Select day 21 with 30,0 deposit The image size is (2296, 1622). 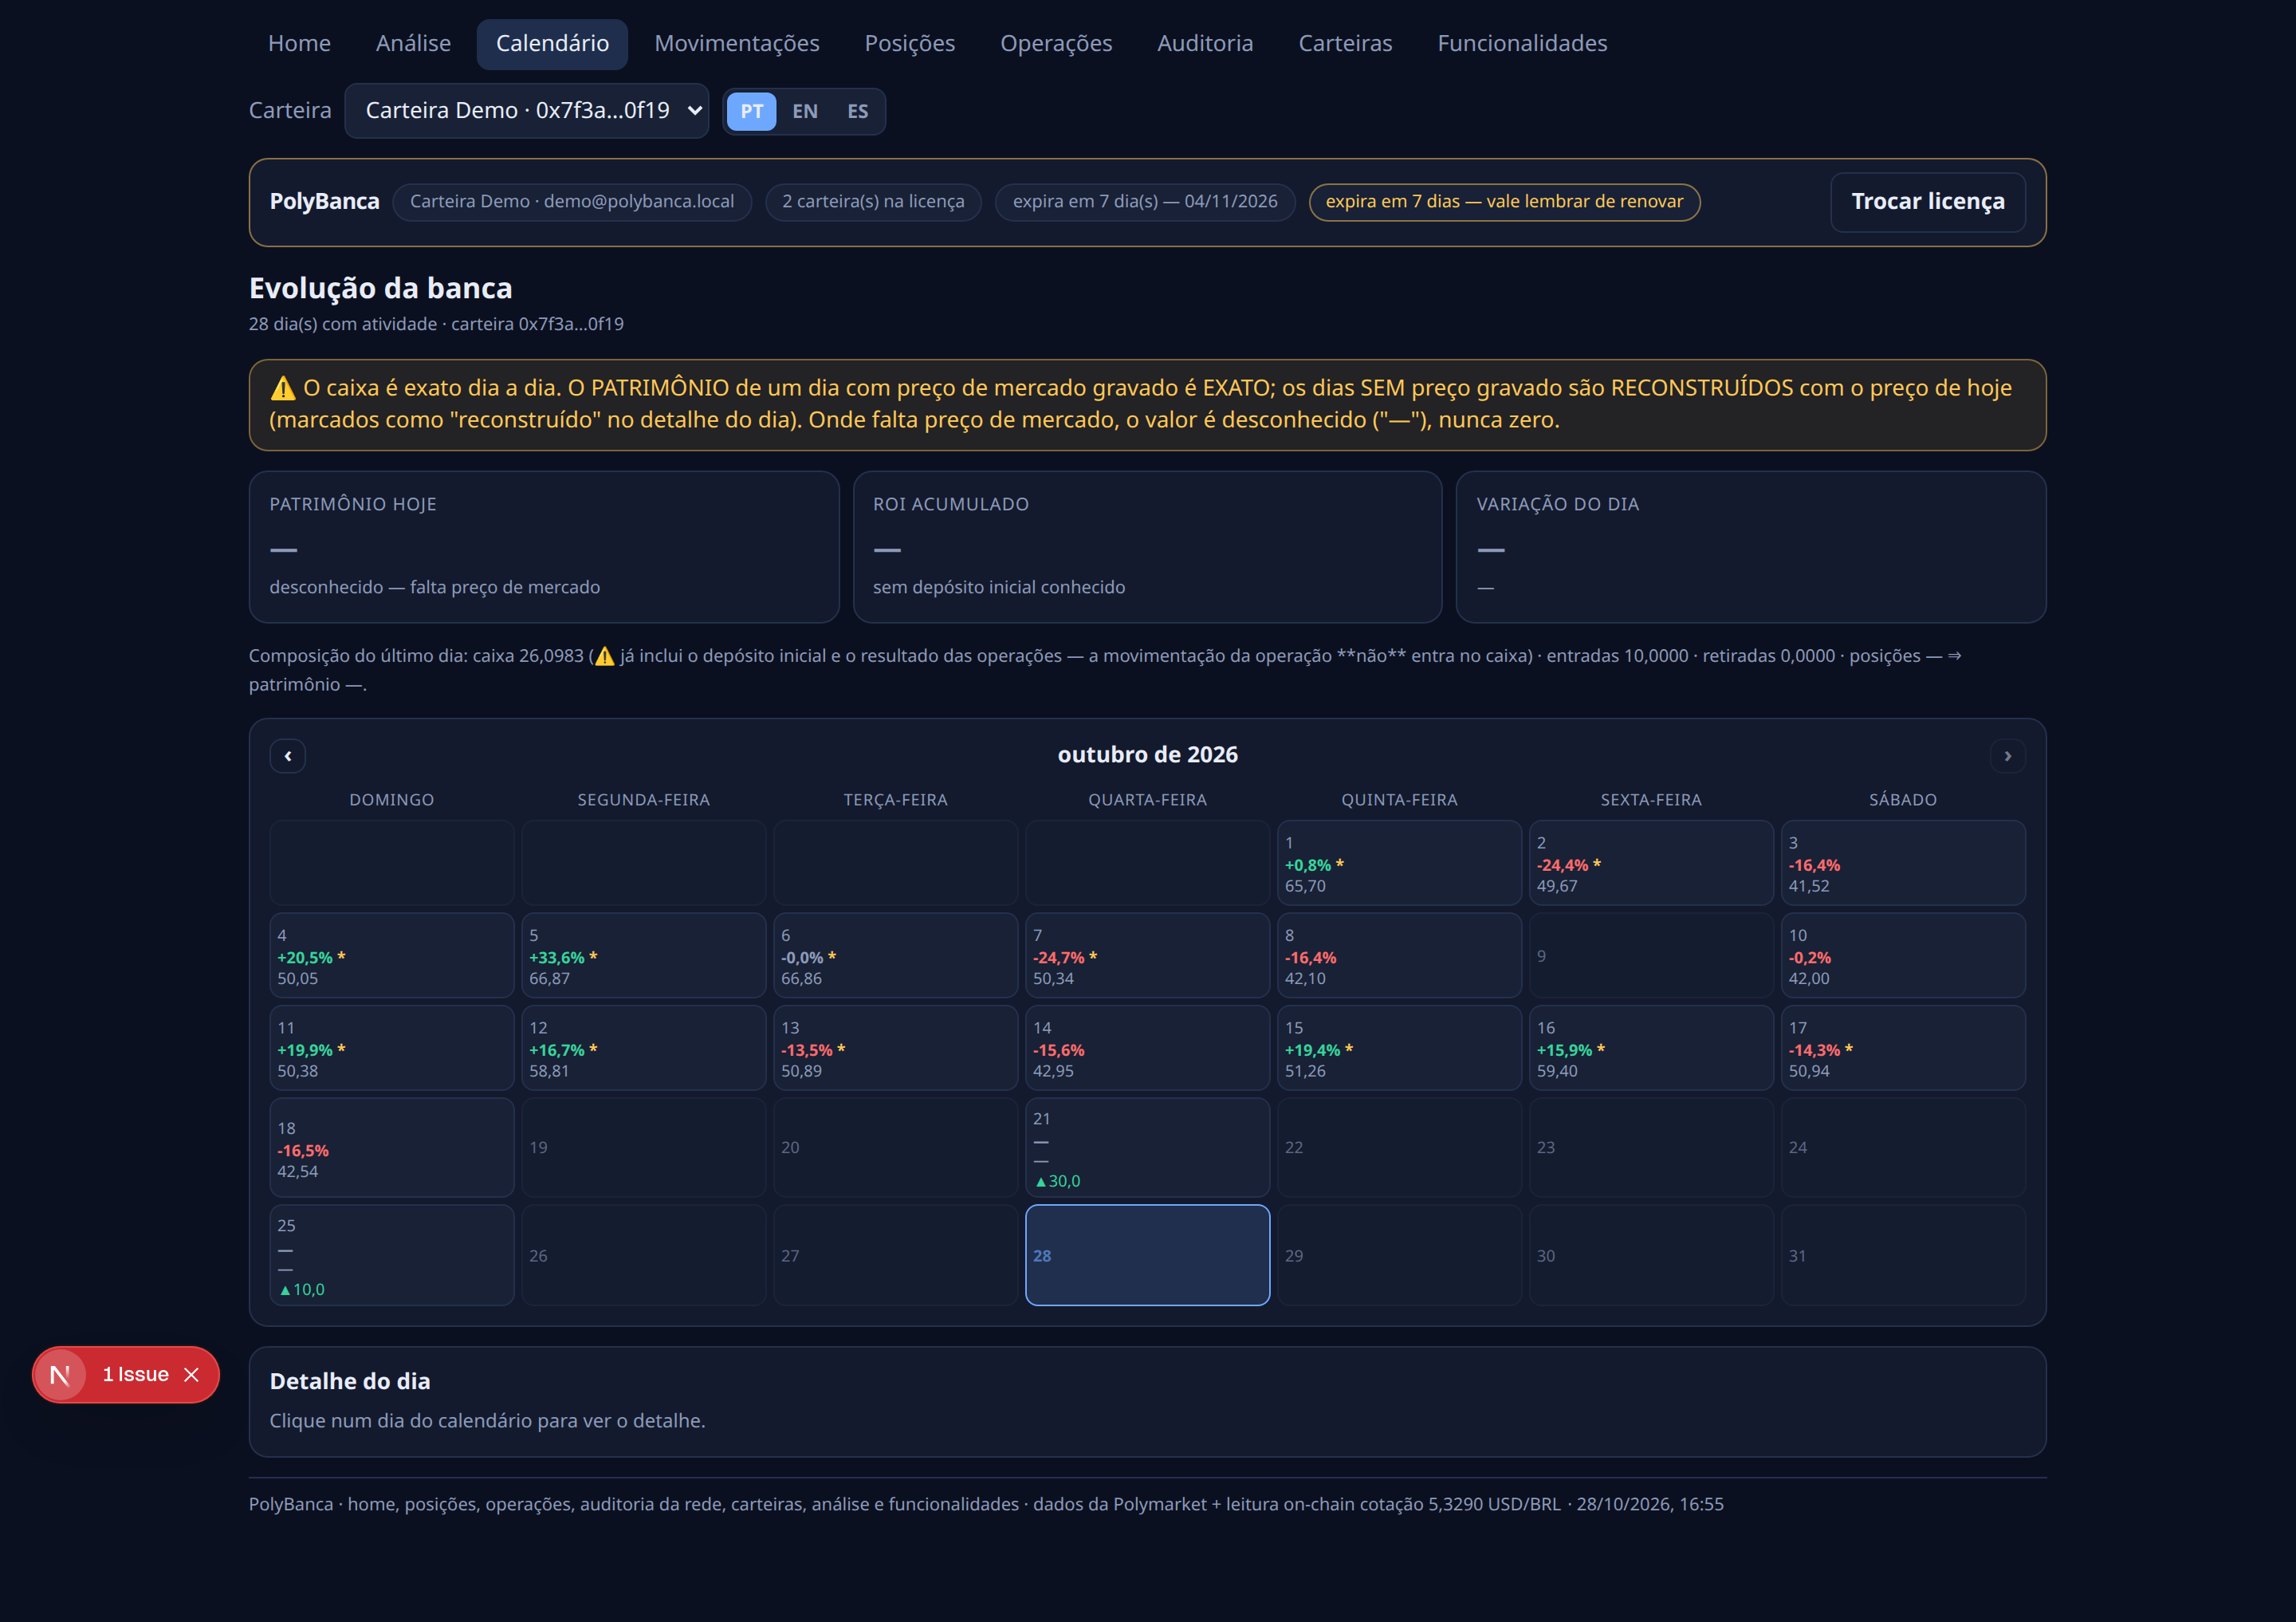1147,1148
